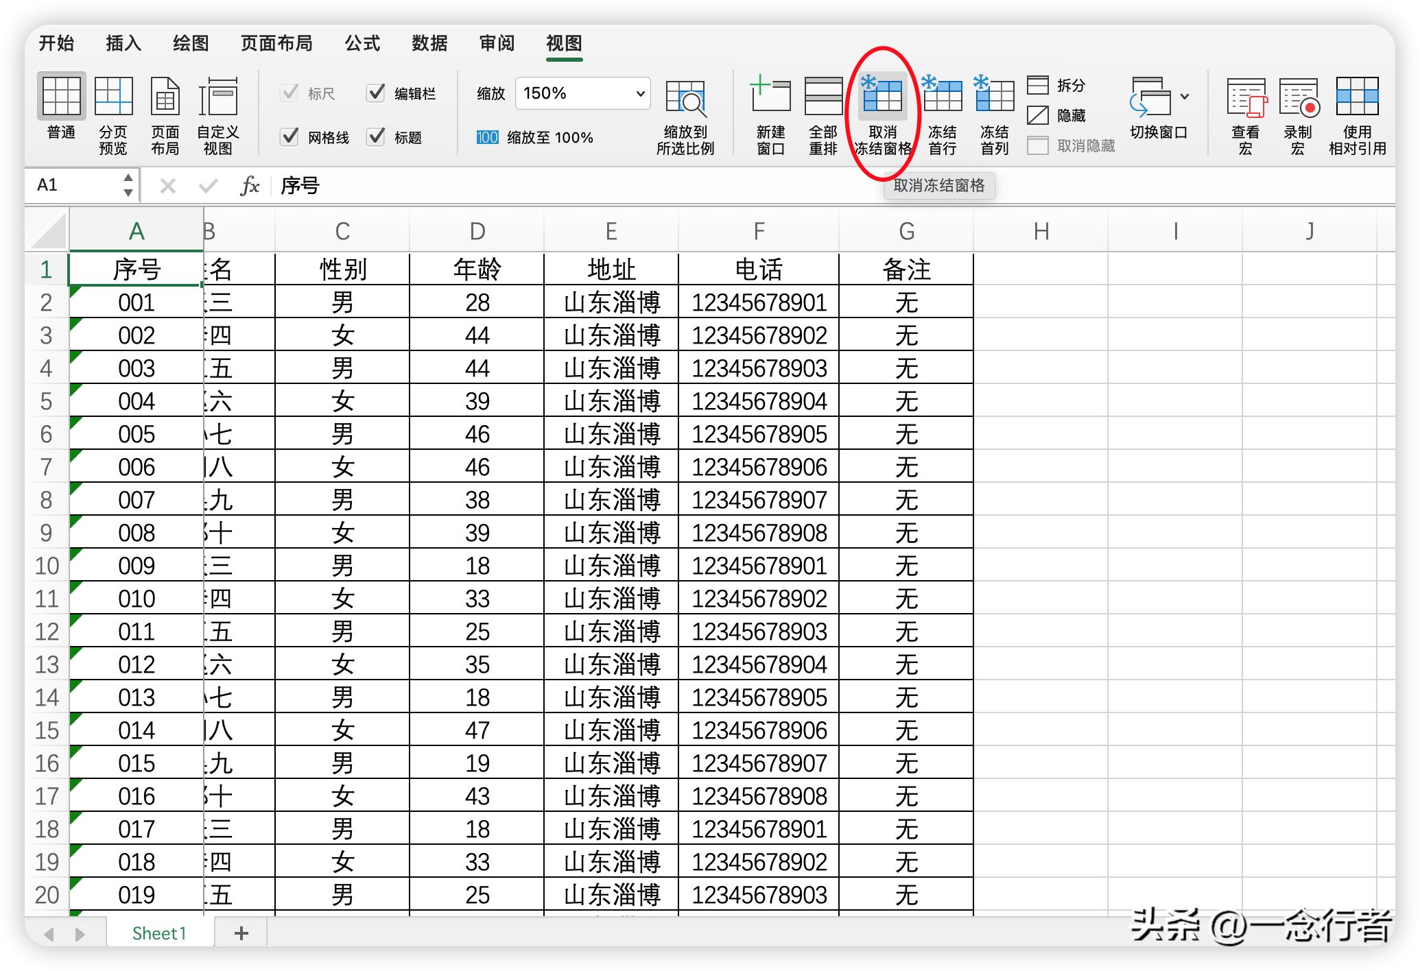1420x971 pixels.
Task: Click Arrange All (全部重排) icon
Action: 823,97
